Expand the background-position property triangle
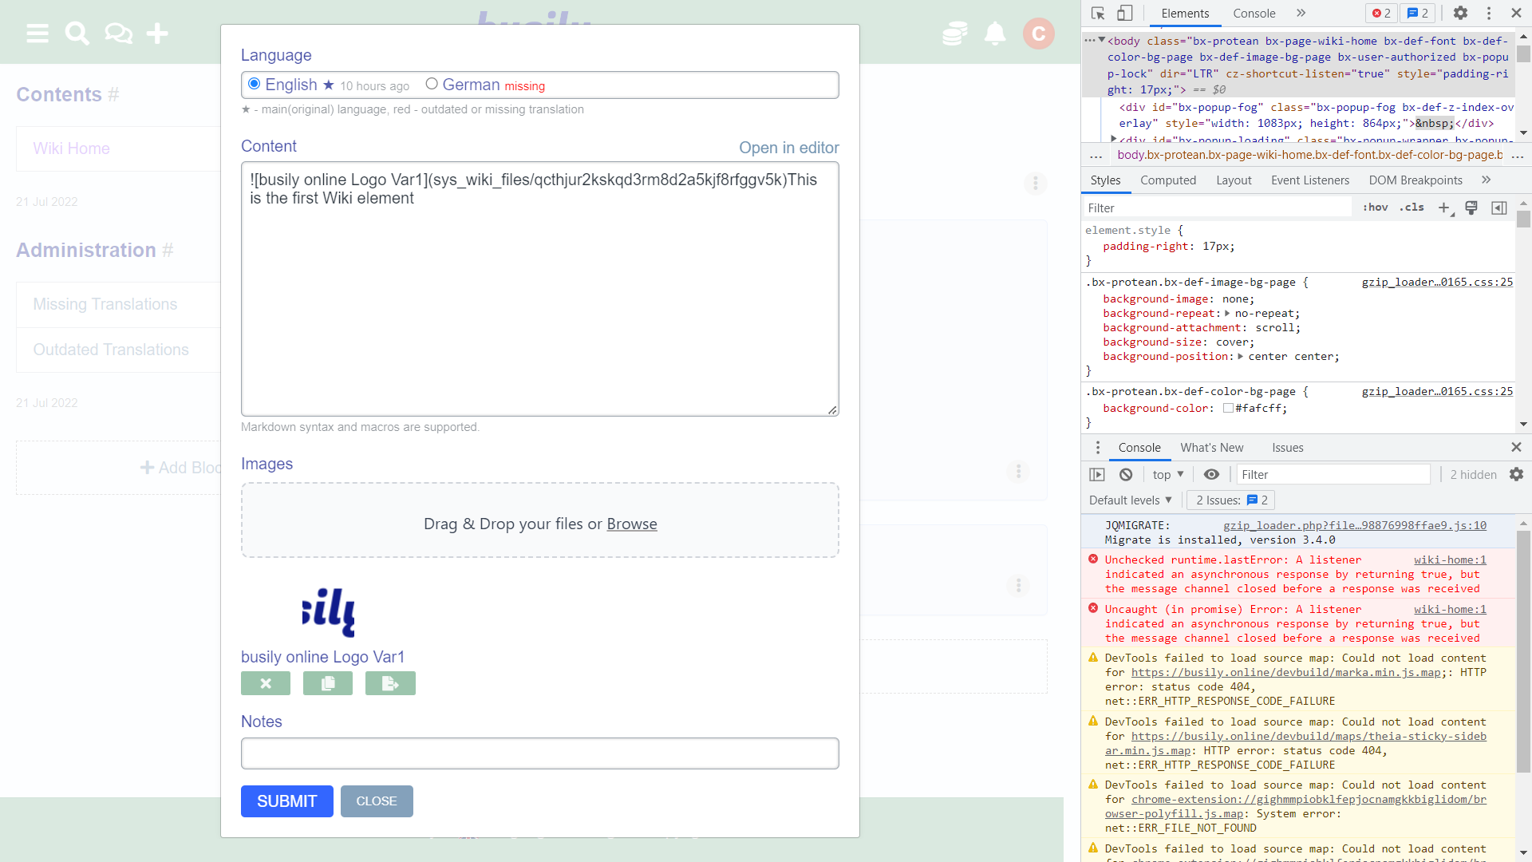The height and width of the screenshot is (862, 1532). coord(1241,357)
